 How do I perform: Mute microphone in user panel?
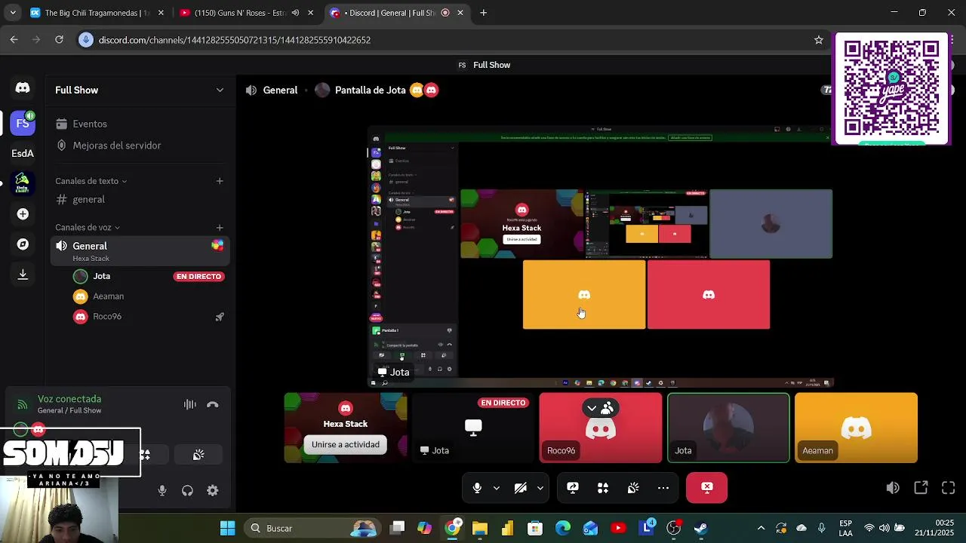click(162, 490)
